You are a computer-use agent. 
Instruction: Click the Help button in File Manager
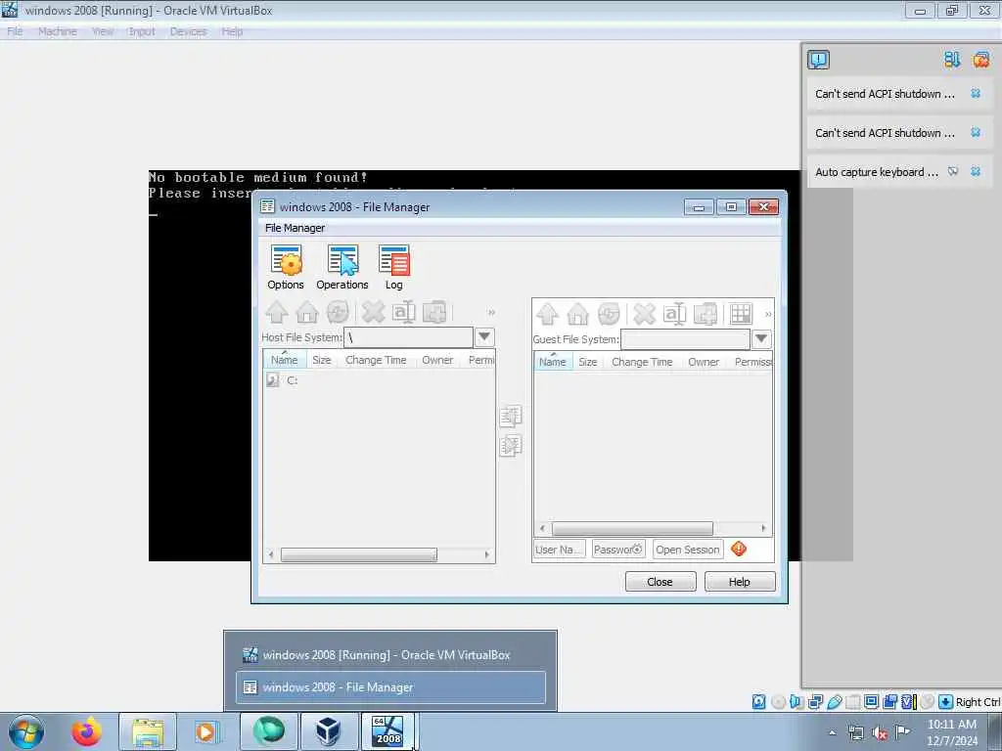click(740, 582)
